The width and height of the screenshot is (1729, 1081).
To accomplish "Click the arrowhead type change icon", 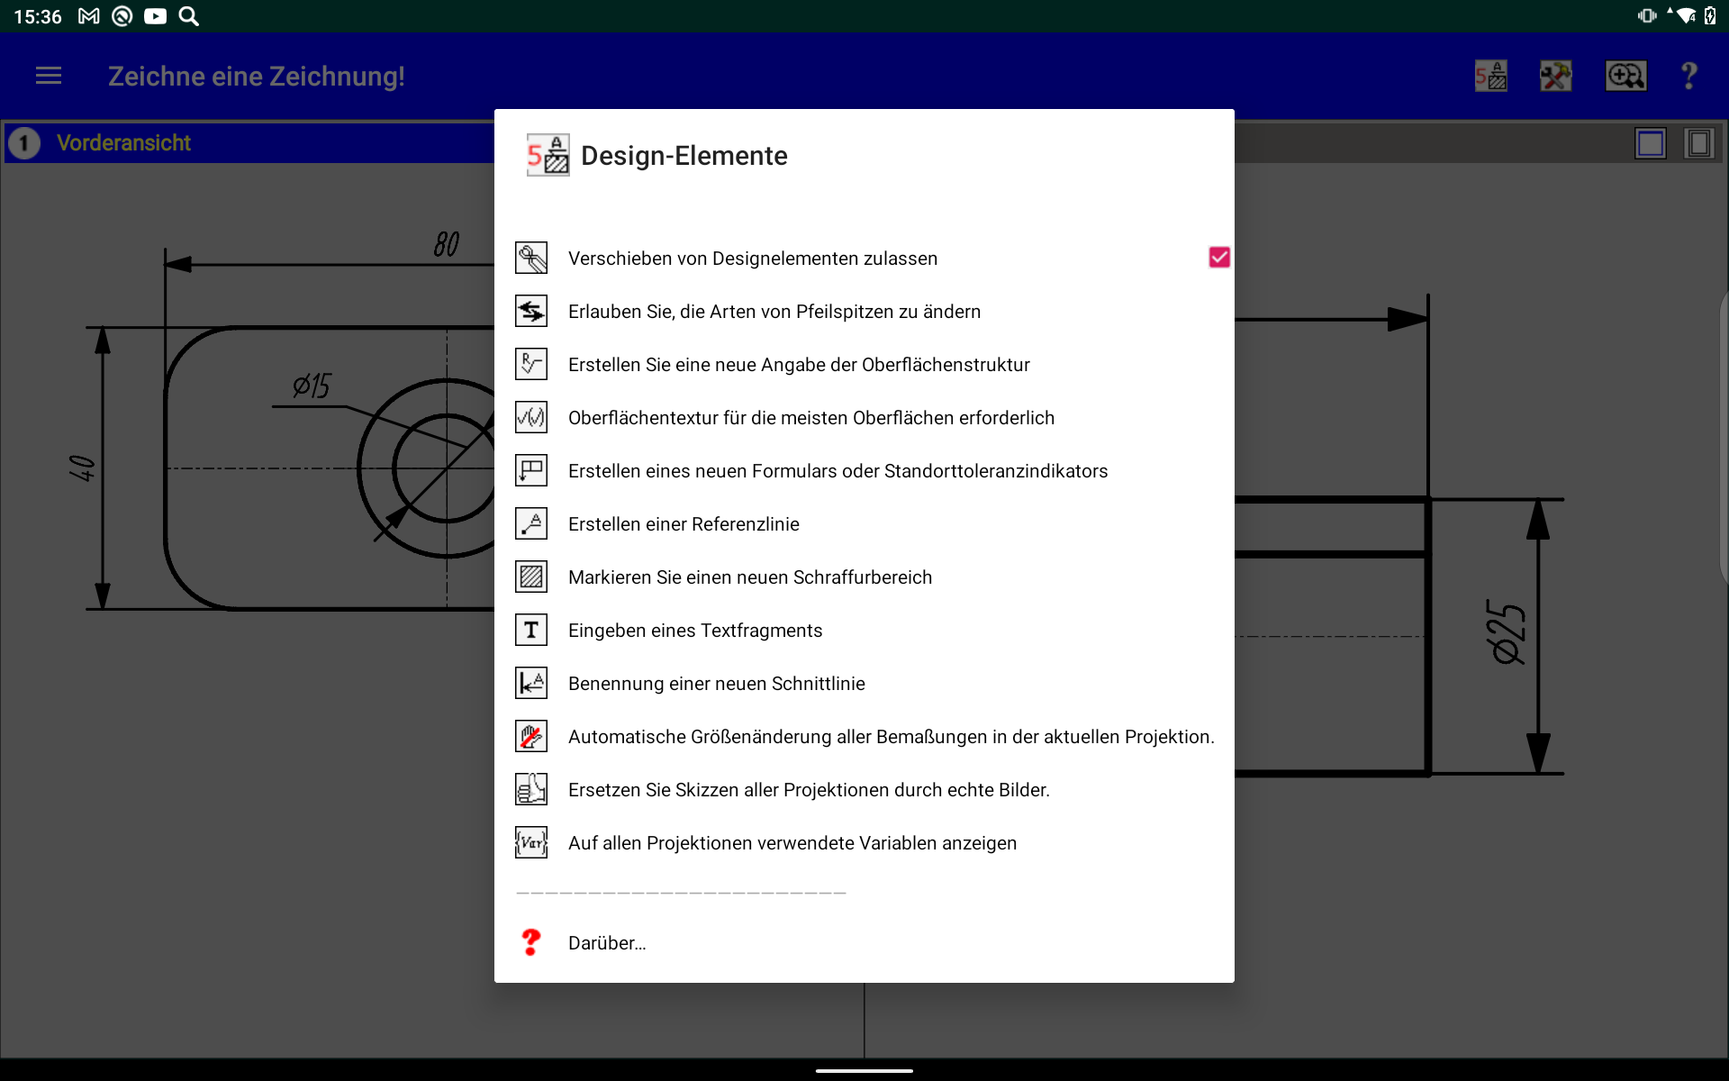I will tap(531, 312).
